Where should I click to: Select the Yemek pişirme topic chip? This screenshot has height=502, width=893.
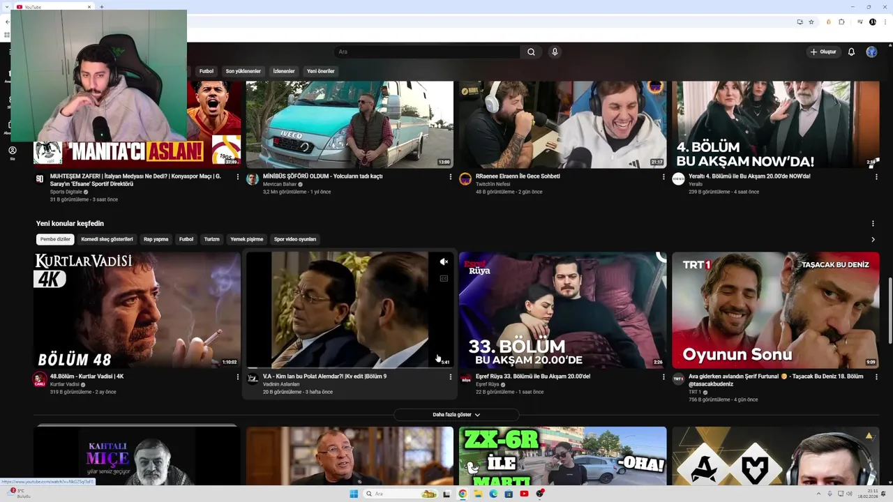tap(247, 239)
